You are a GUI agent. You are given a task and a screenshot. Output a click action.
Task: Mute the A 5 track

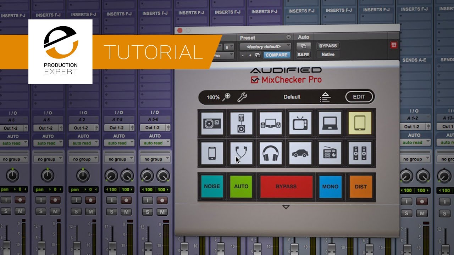[x=55, y=212]
